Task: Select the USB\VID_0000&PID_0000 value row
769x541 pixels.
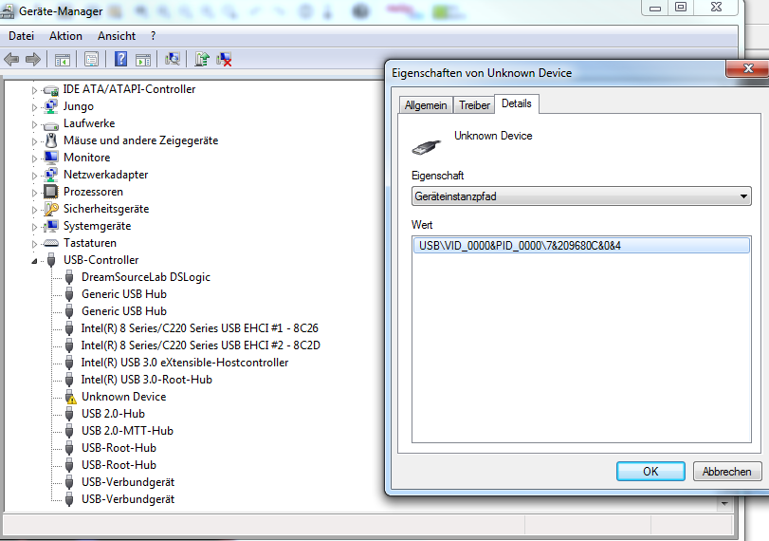Action: [581, 246]
